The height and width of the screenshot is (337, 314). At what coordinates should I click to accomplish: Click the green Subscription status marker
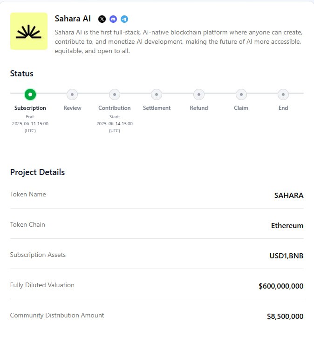pyautogui.click(x=30, y=94)
